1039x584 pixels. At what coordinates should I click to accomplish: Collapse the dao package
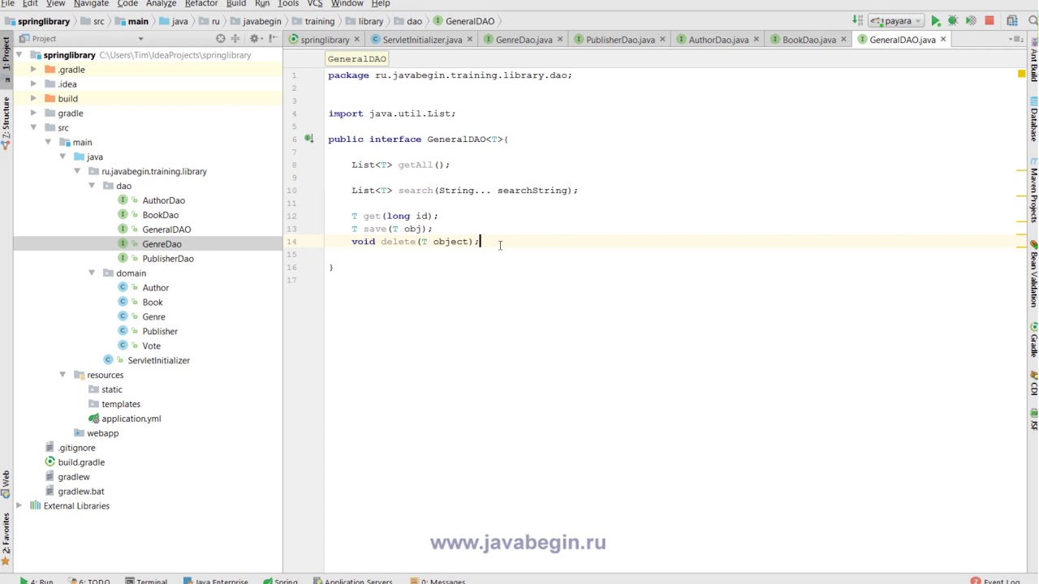click(92, 186)
